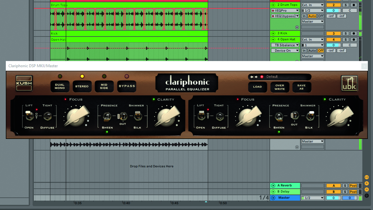Flip the left channel Shimmer/Silk switch
This screenshot has height=210, width=373.
(137, 116)
